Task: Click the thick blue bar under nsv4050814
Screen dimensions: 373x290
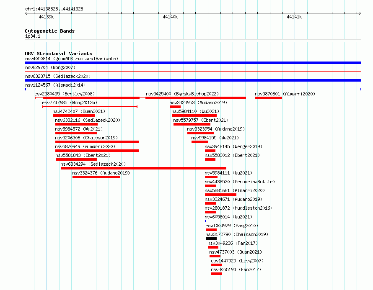Action: [193, 63]
